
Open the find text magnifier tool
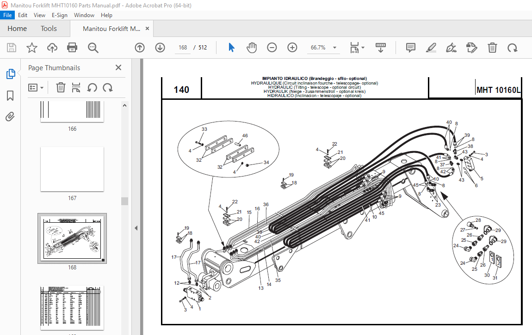tap(93, 48)
